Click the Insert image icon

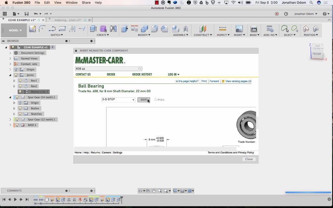click(239, 29)
